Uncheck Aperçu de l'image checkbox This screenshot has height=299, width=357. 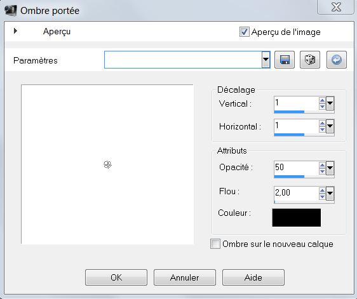point(244,32)
